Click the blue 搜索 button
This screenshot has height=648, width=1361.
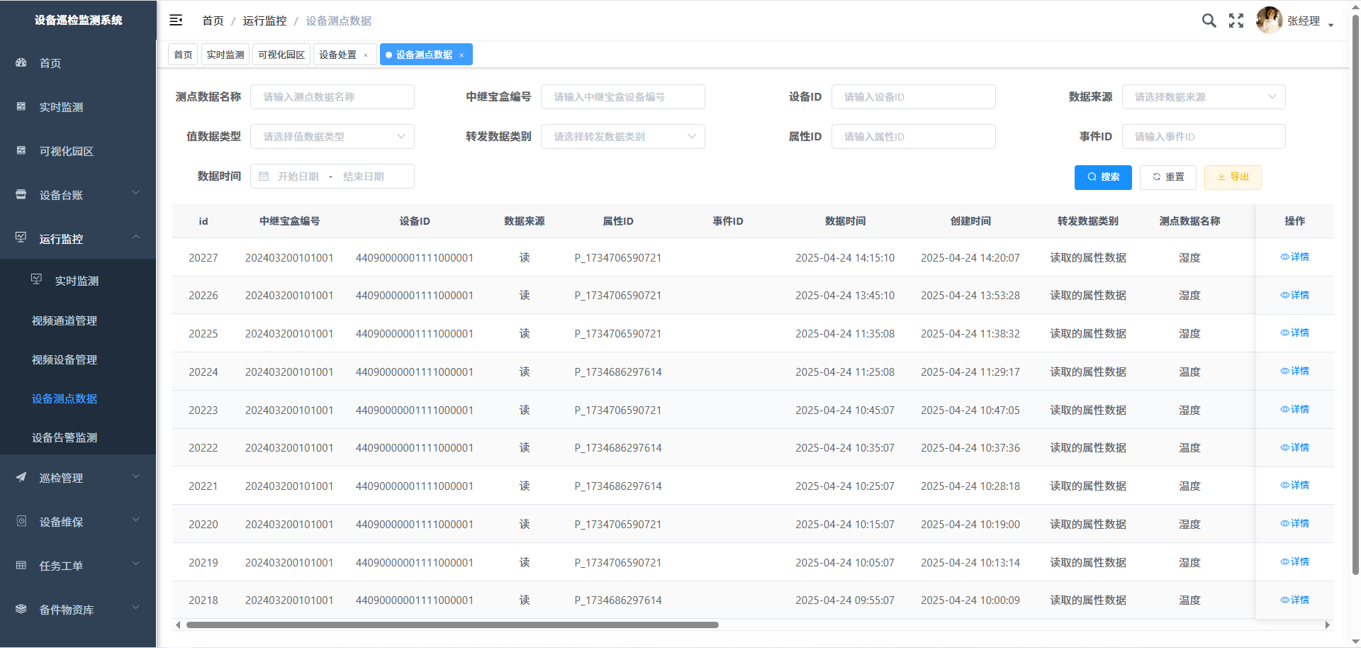coord(1103,177)
